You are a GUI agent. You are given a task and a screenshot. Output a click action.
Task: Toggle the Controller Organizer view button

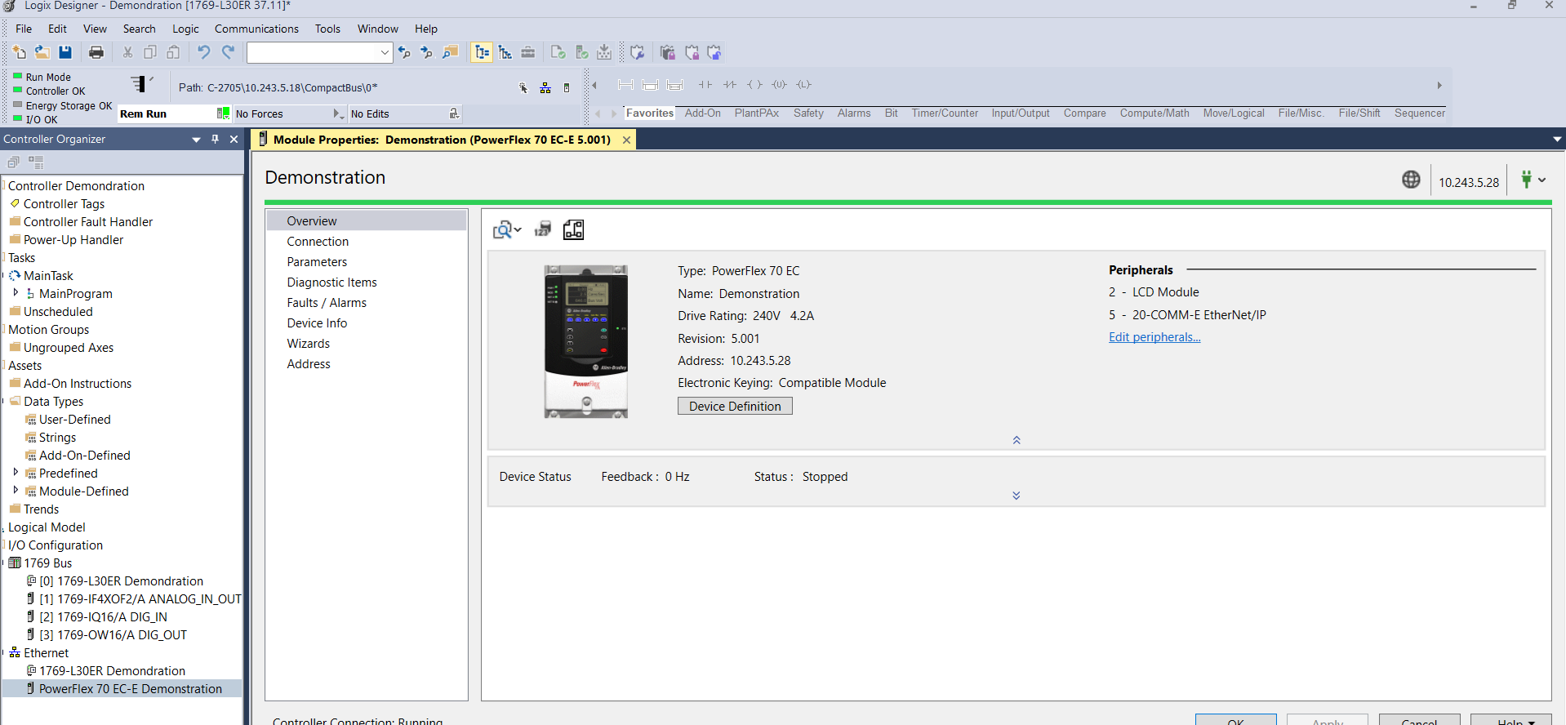pyautogui.click(x=482, y=53)
